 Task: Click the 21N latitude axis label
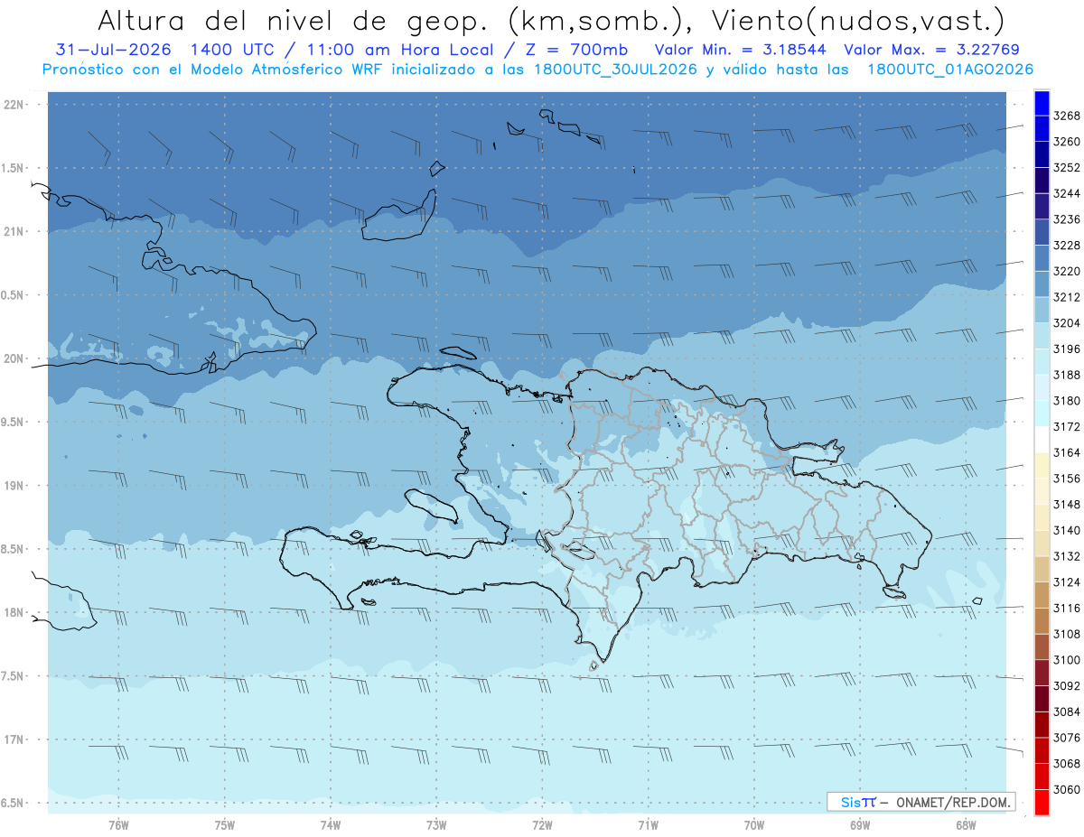(15, 231)
